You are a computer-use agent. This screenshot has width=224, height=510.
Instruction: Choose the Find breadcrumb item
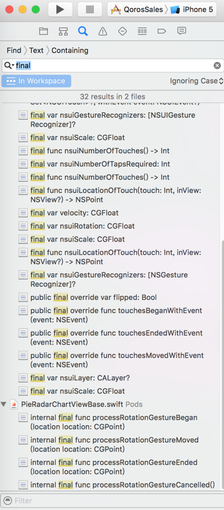14,51
